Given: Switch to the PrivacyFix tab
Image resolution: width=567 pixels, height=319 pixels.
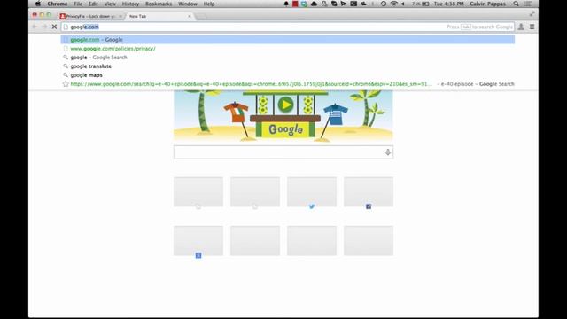Looking at the screenshot, I should 91,16.
